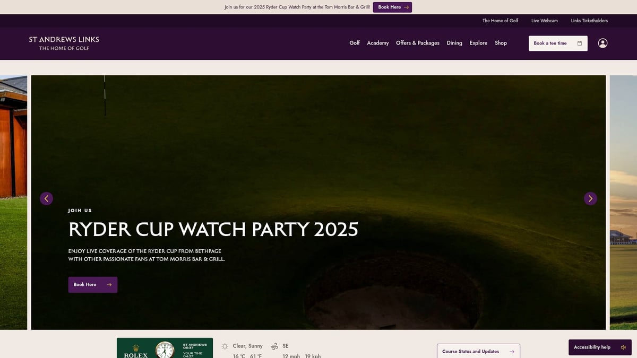Visit the Live Webcam link
Image resolution: width=637 pixels, height=358 pixels.
tap(544, 20)
